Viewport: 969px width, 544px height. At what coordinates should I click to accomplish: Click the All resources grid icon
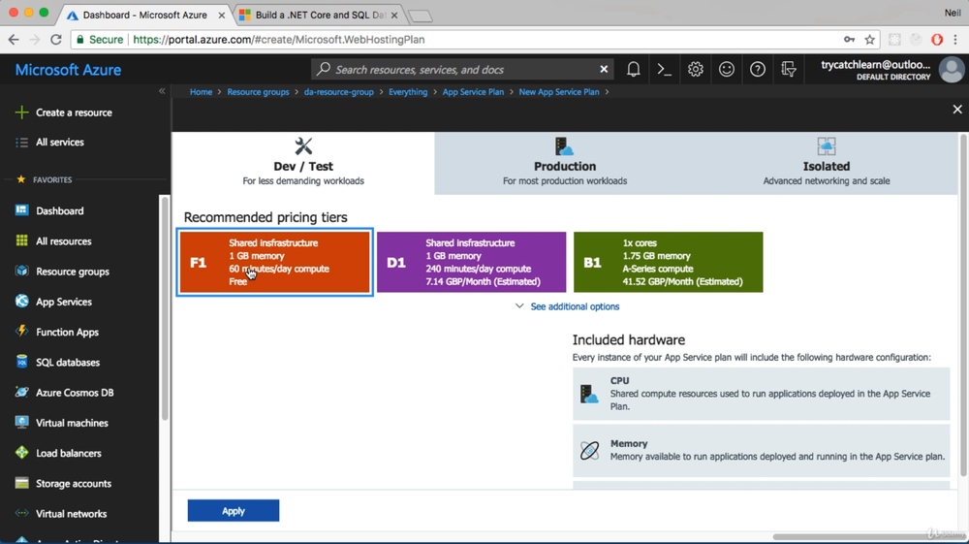21,240
